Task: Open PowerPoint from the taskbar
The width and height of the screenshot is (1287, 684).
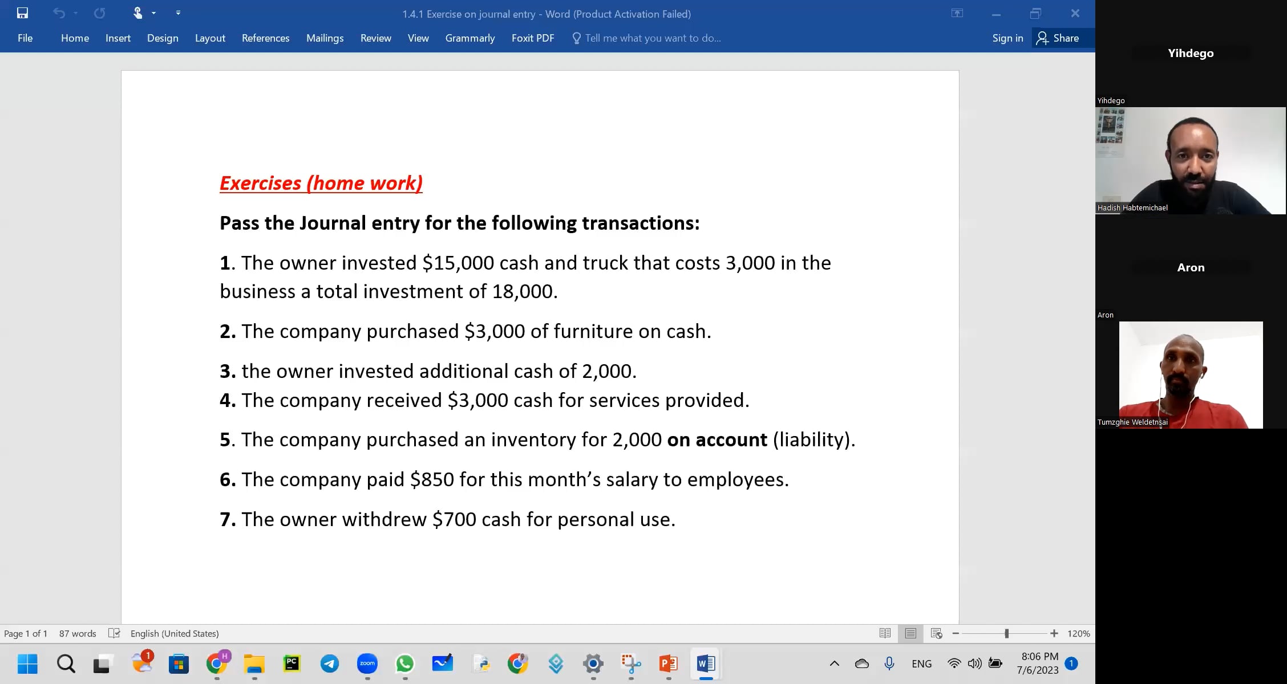Action: tap(669, 663)
